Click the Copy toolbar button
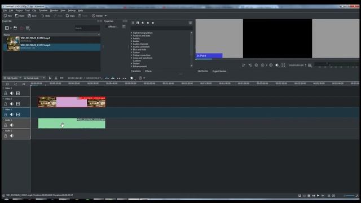The width and height of the screenshot is (361, 203). 70,16
